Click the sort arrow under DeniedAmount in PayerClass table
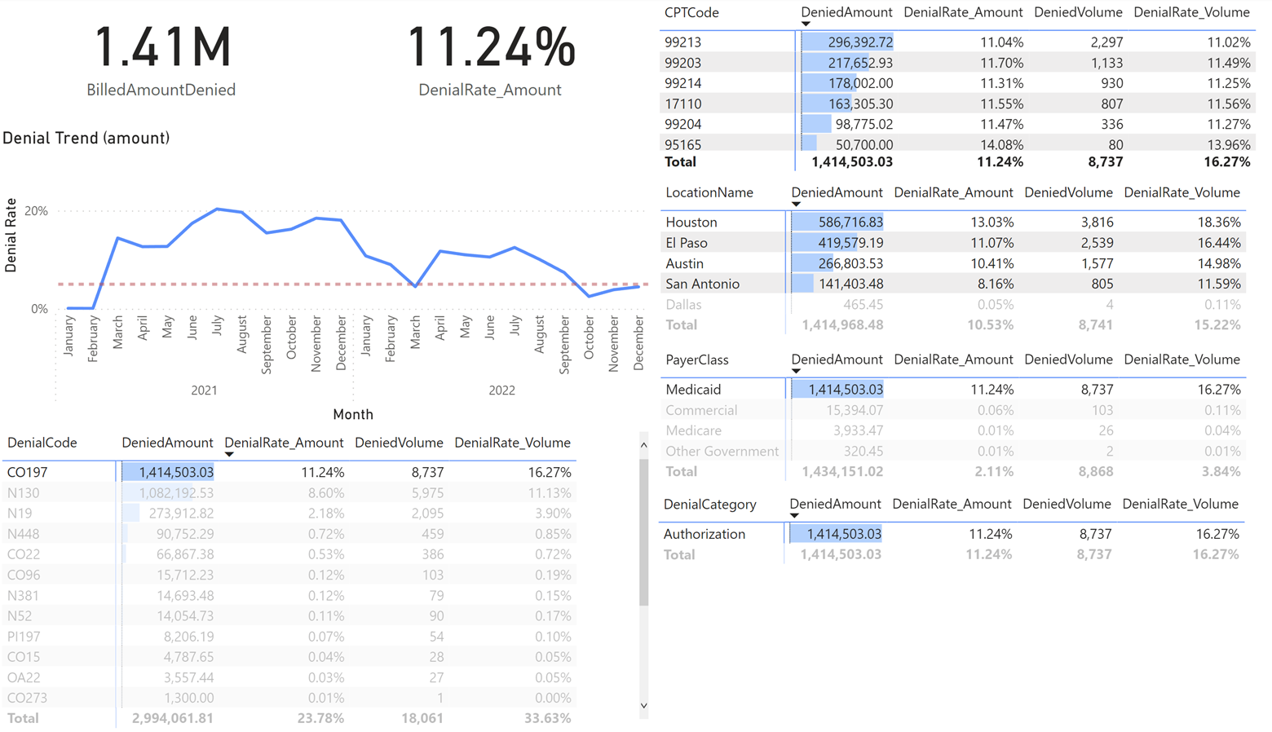This screenshot has width=1272, height=732. click(796, 372)
